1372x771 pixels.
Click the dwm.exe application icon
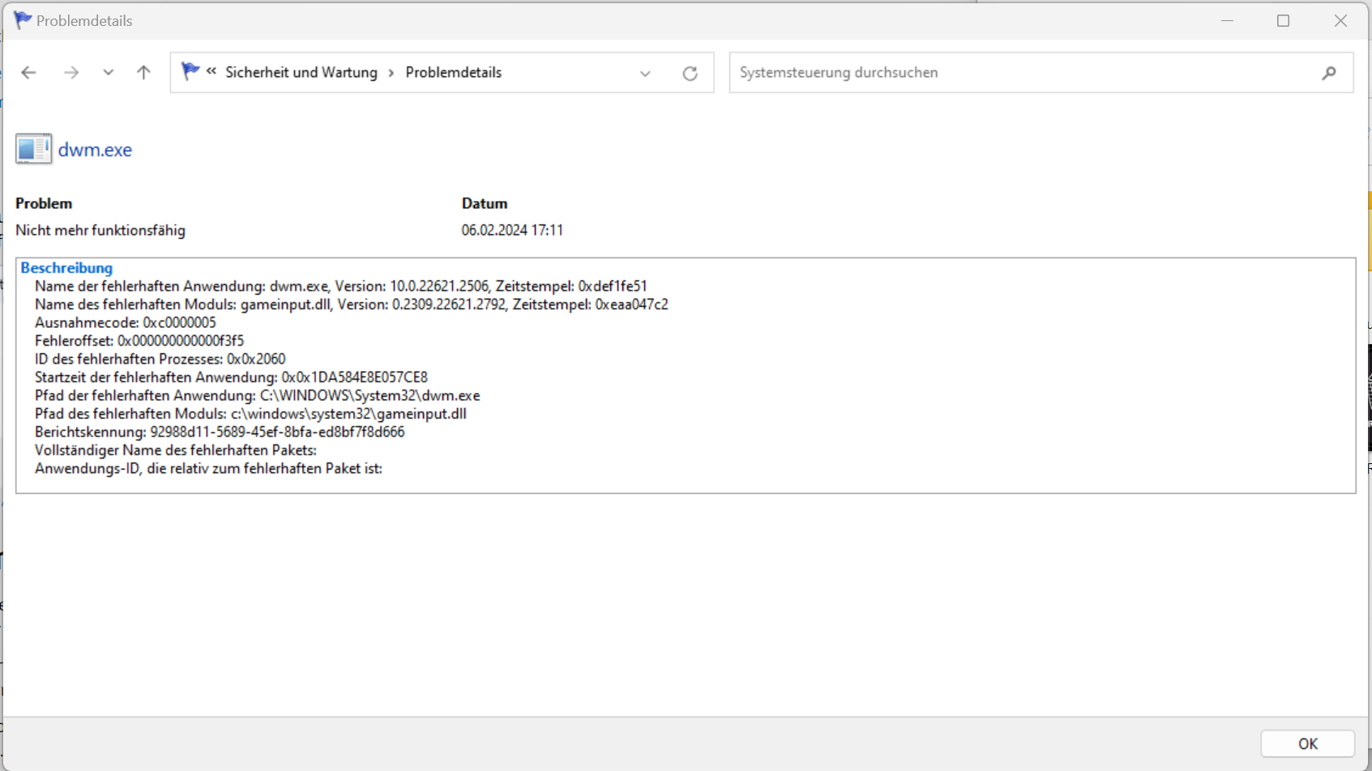pos(33,149)
